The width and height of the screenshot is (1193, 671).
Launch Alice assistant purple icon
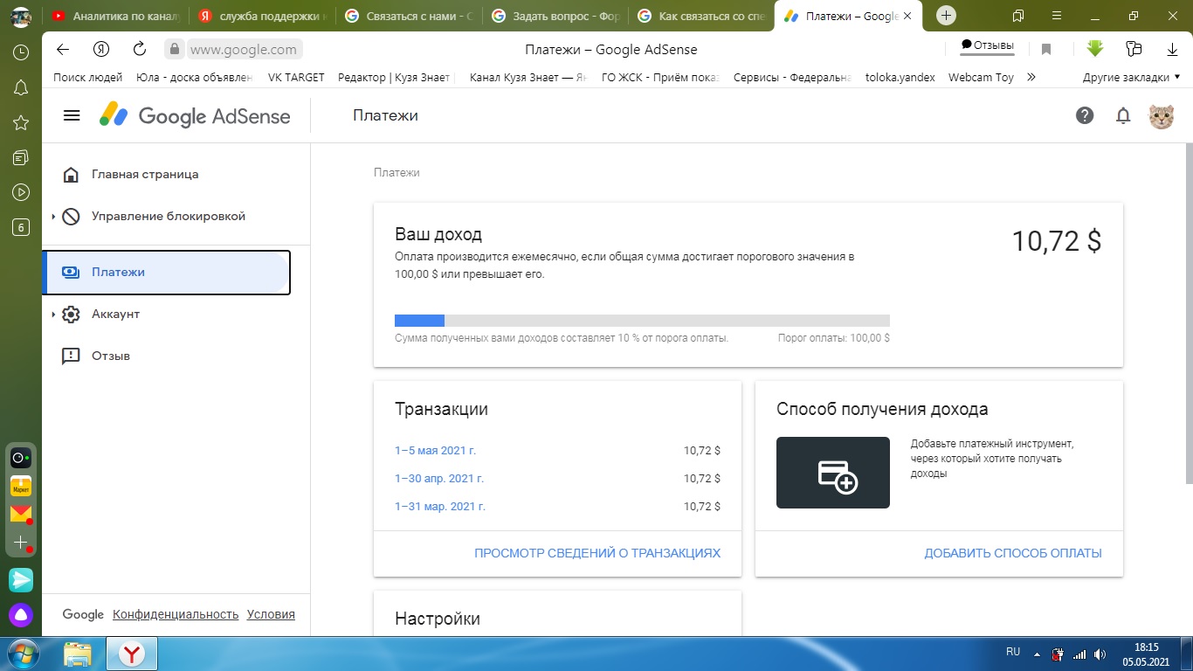(x=21, y=615)
